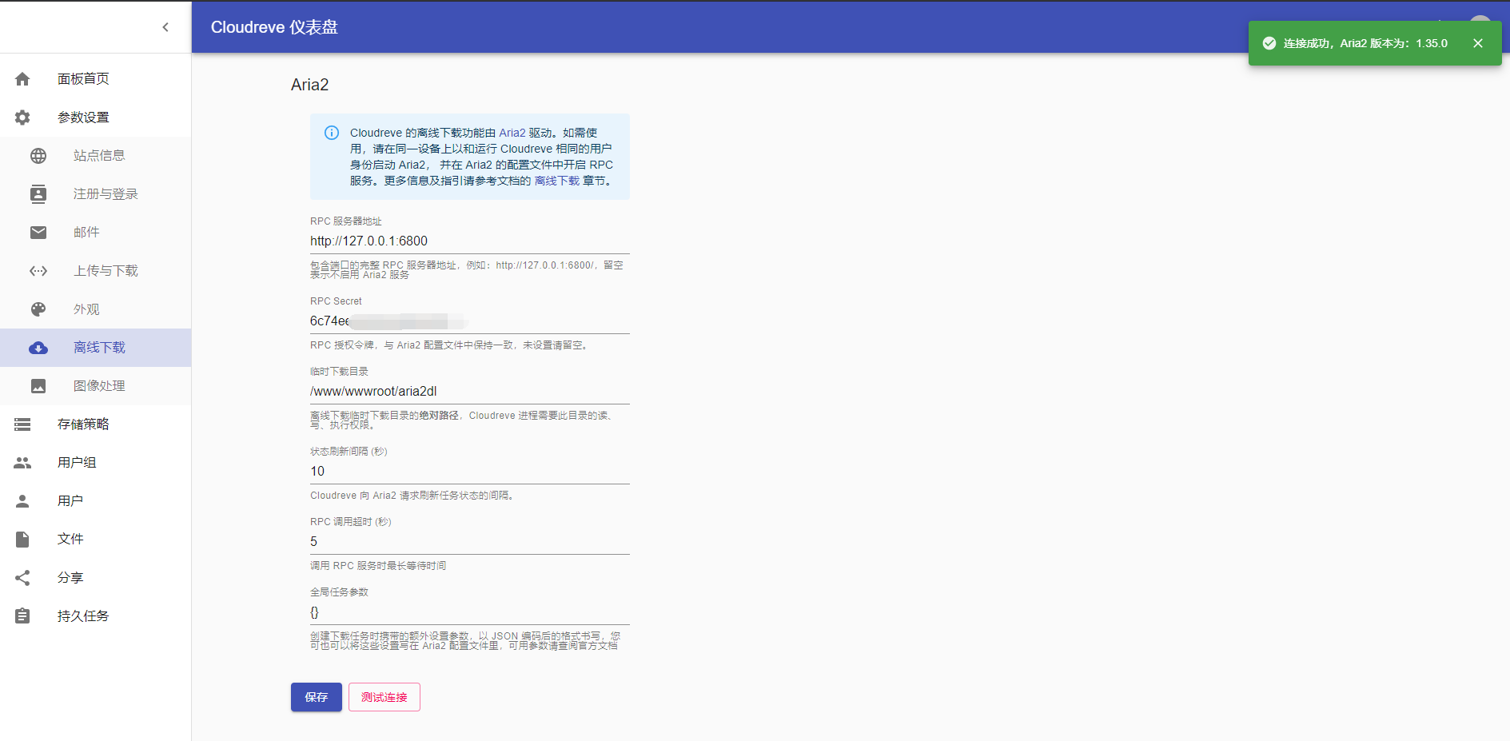This screenshot has width=1510, height=741.
Task: Click the Cloudreve 仪表盘 header title
Action: point(274,27)
